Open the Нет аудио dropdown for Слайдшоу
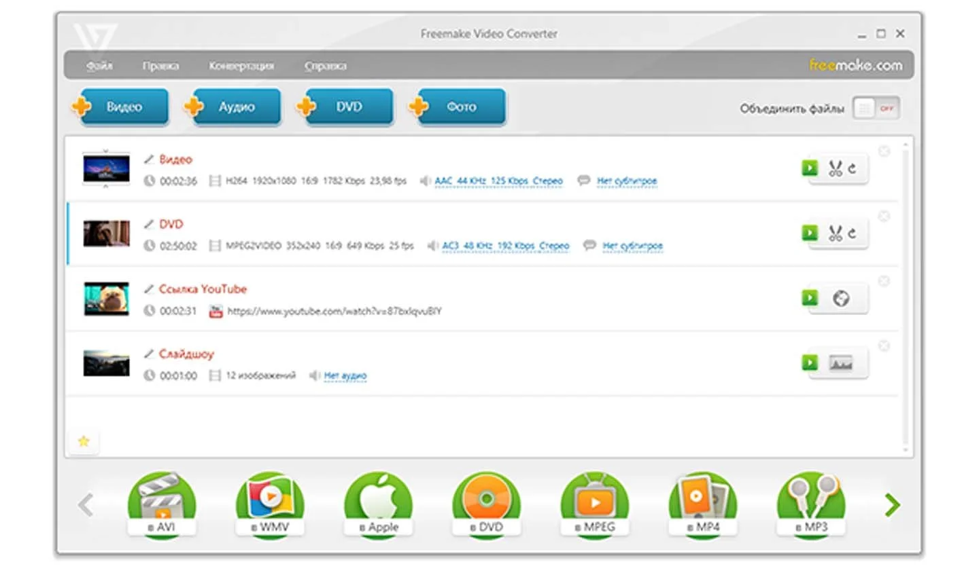 (345, 375)
